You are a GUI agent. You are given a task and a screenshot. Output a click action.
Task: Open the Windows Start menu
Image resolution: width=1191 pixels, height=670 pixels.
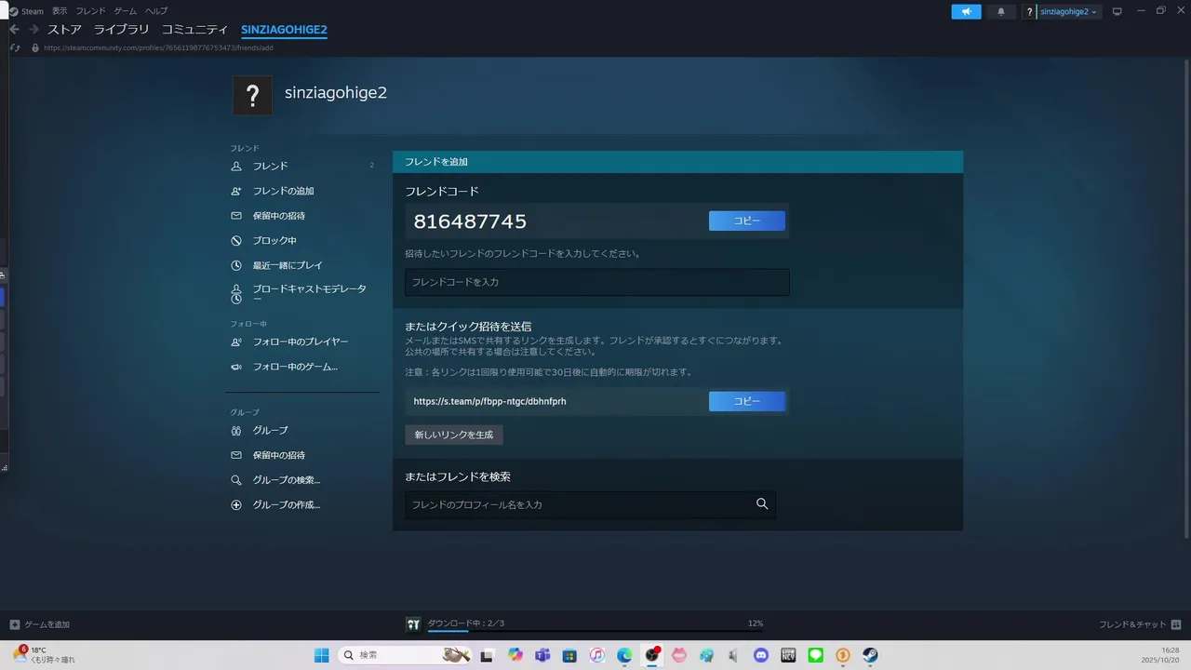point(321,655)
